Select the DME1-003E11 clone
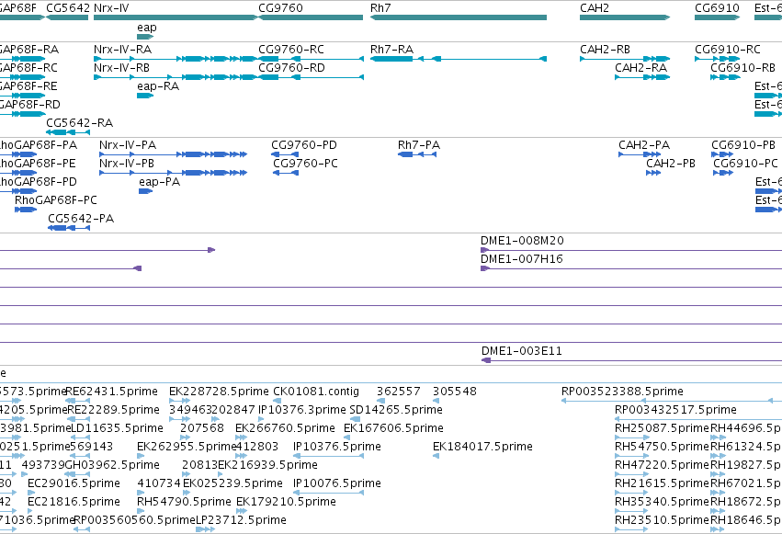 pyautogui.click(x=522, y=351)
